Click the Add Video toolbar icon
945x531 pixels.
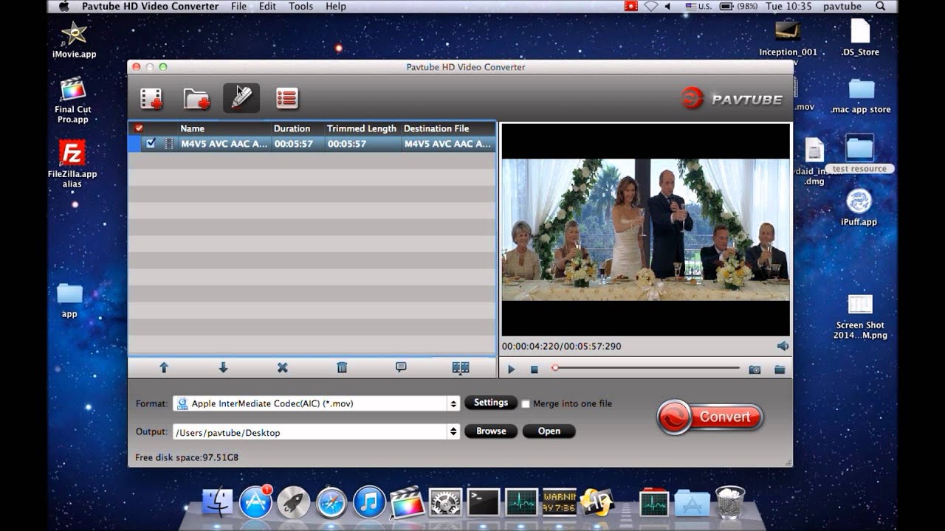pyautogui.click(x=151, y=98)
